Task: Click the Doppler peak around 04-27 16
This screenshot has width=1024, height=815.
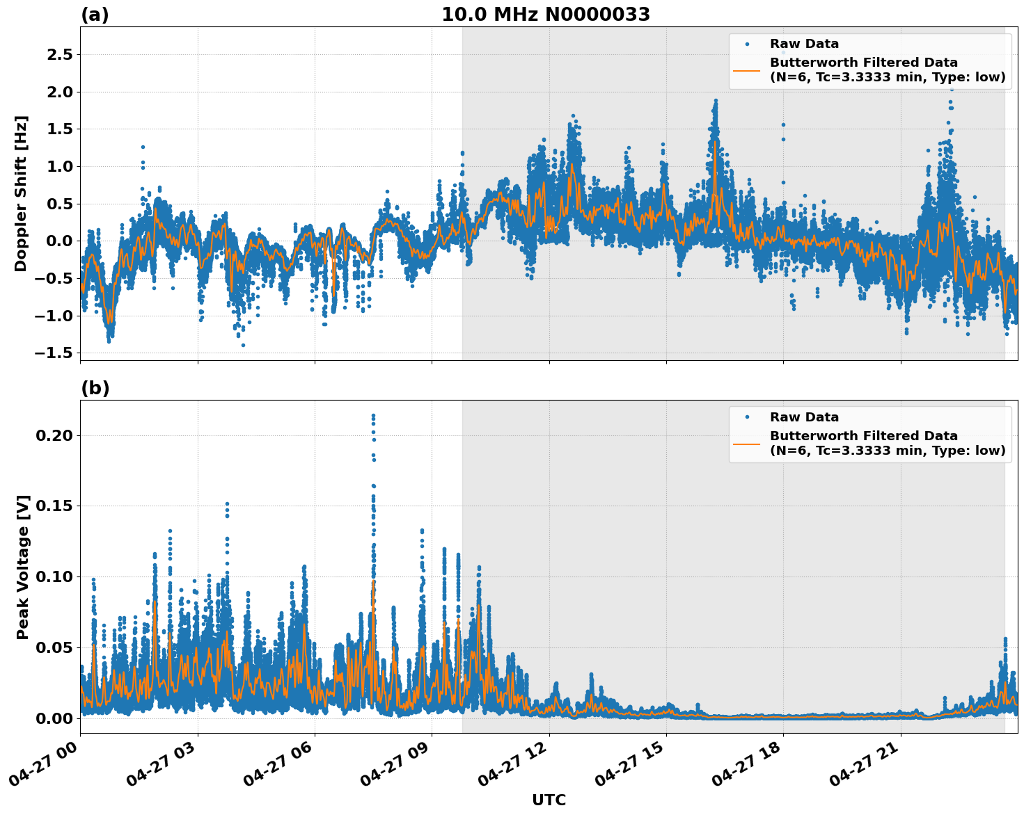Action: coord(716,100)
